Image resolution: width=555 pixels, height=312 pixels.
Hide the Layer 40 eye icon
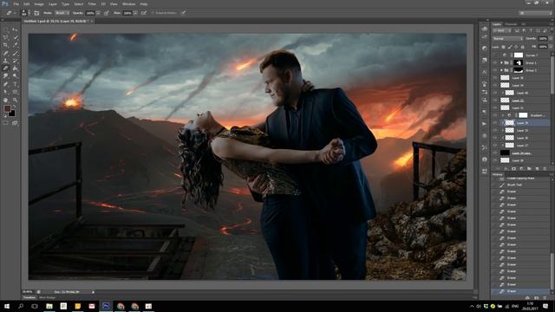(495, 93)
